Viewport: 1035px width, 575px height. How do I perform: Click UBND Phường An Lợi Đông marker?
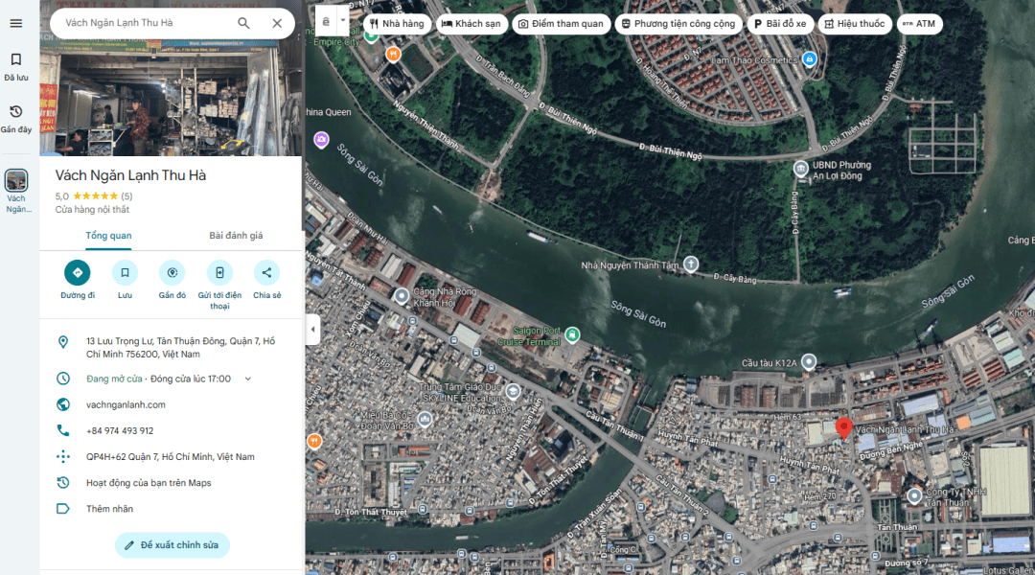click(x=800, y=169)
